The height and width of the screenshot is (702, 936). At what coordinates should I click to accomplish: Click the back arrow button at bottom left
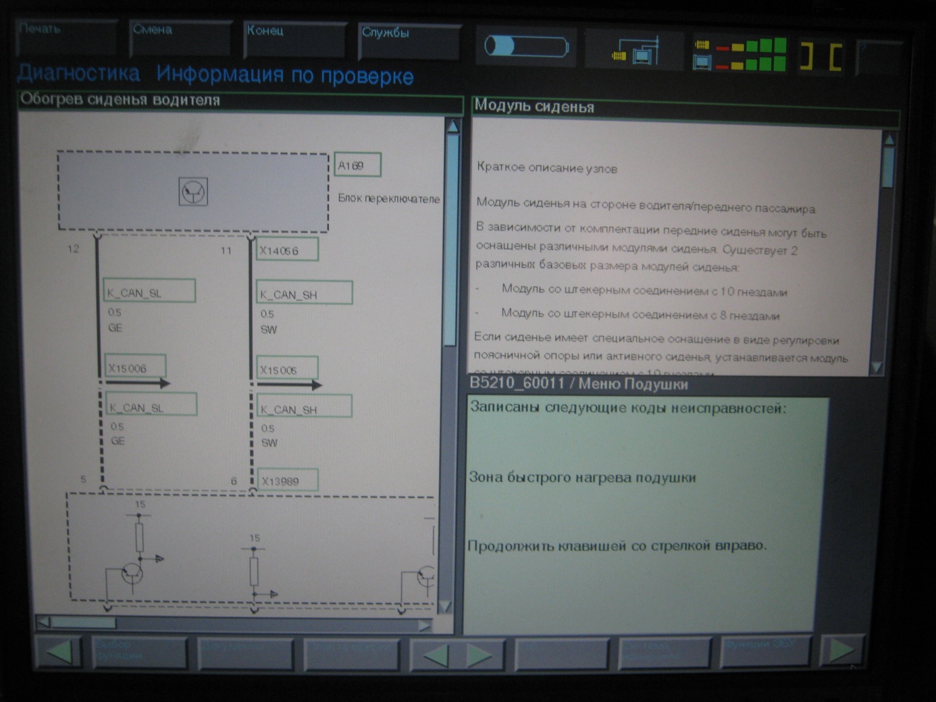(59, 652)
